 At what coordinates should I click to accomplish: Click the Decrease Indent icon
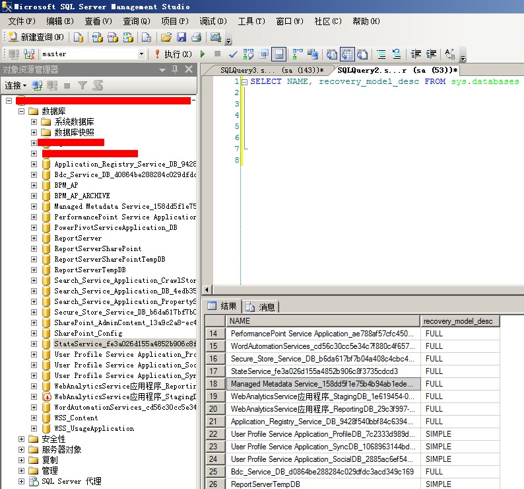[x=416, y=54]
